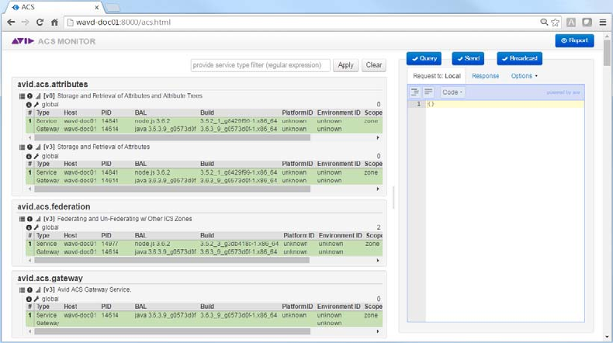Click the avid.acs.federation heading
Screen dimensions: 613x343
[x=54, y=206]
